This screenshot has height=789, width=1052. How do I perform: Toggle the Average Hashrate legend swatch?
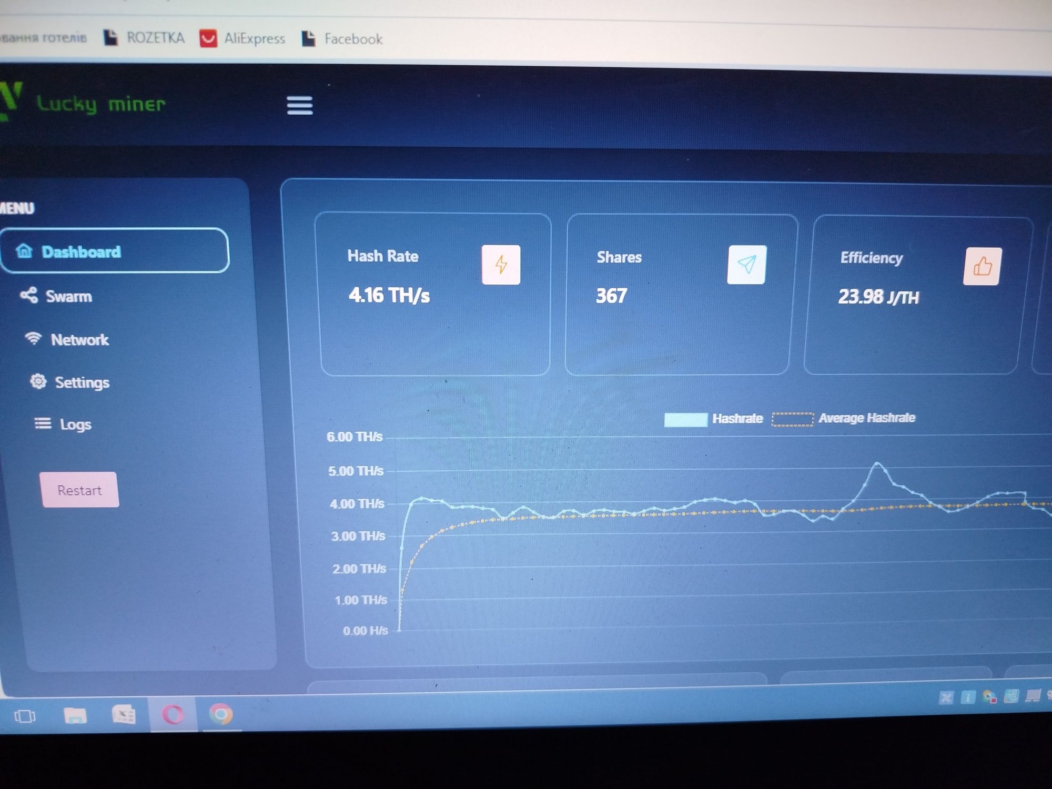tap(793, 419)
